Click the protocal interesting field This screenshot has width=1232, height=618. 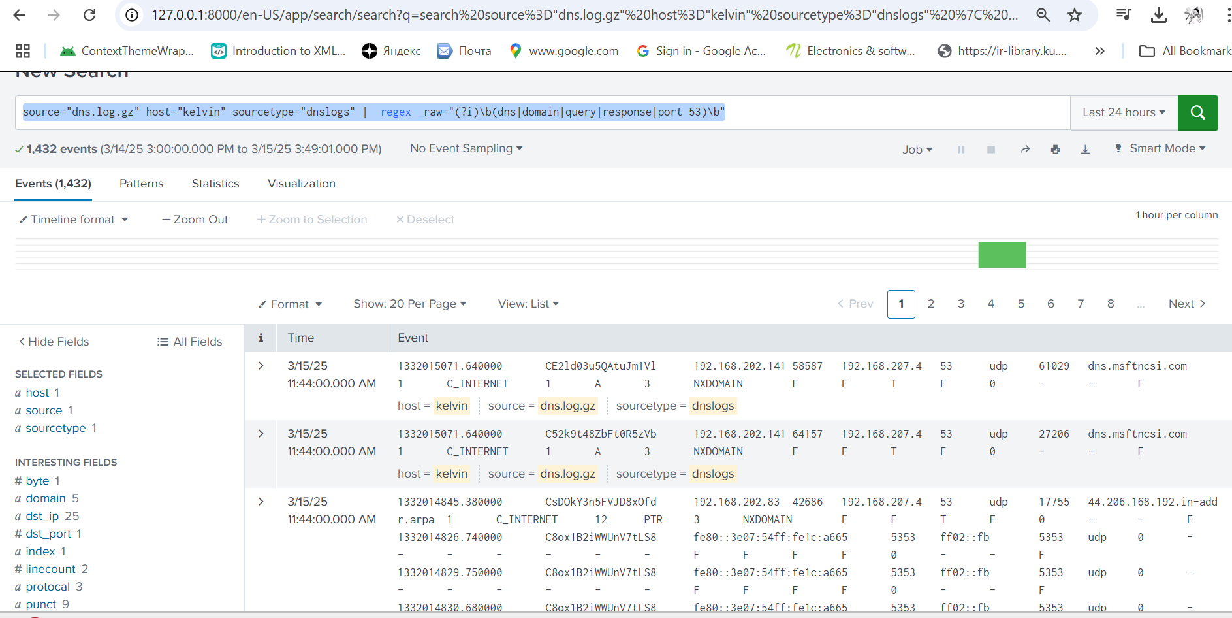(x=48, y=587)
